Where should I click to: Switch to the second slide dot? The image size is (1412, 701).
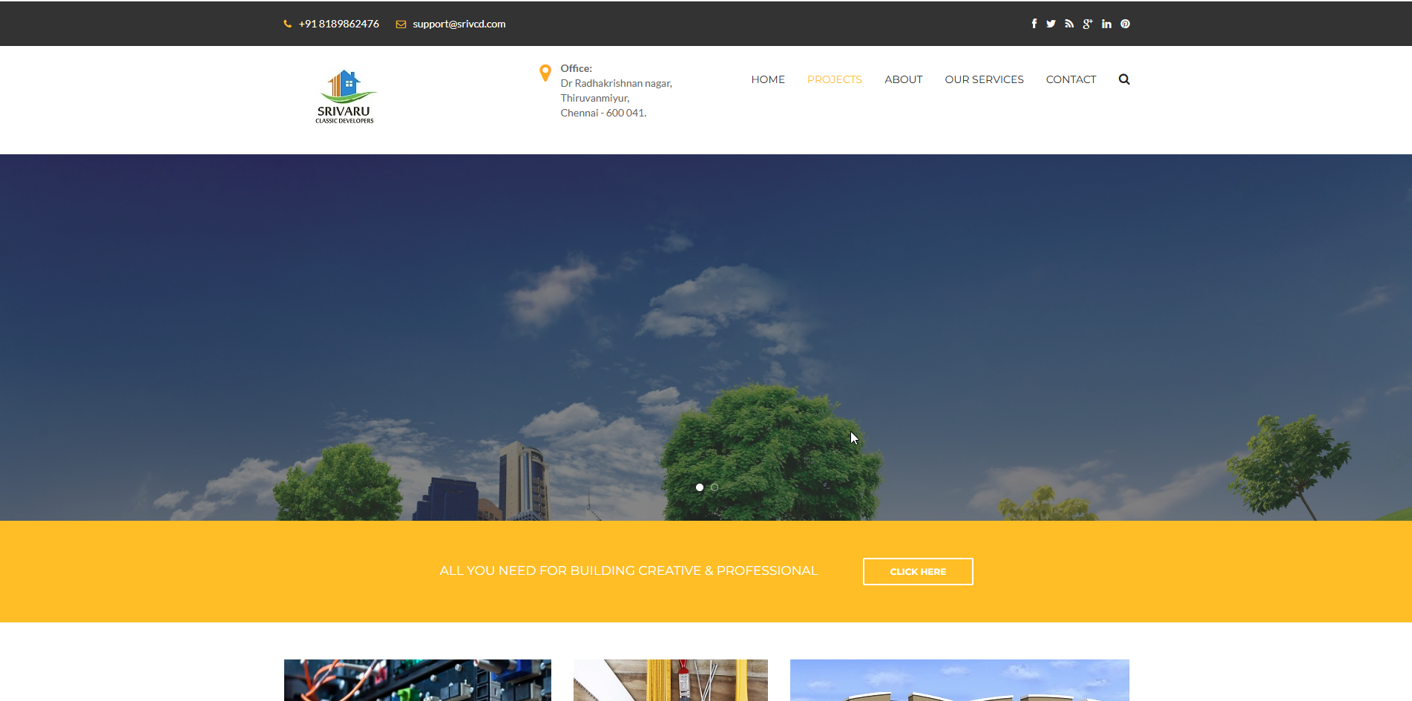[x=715, y=487]
